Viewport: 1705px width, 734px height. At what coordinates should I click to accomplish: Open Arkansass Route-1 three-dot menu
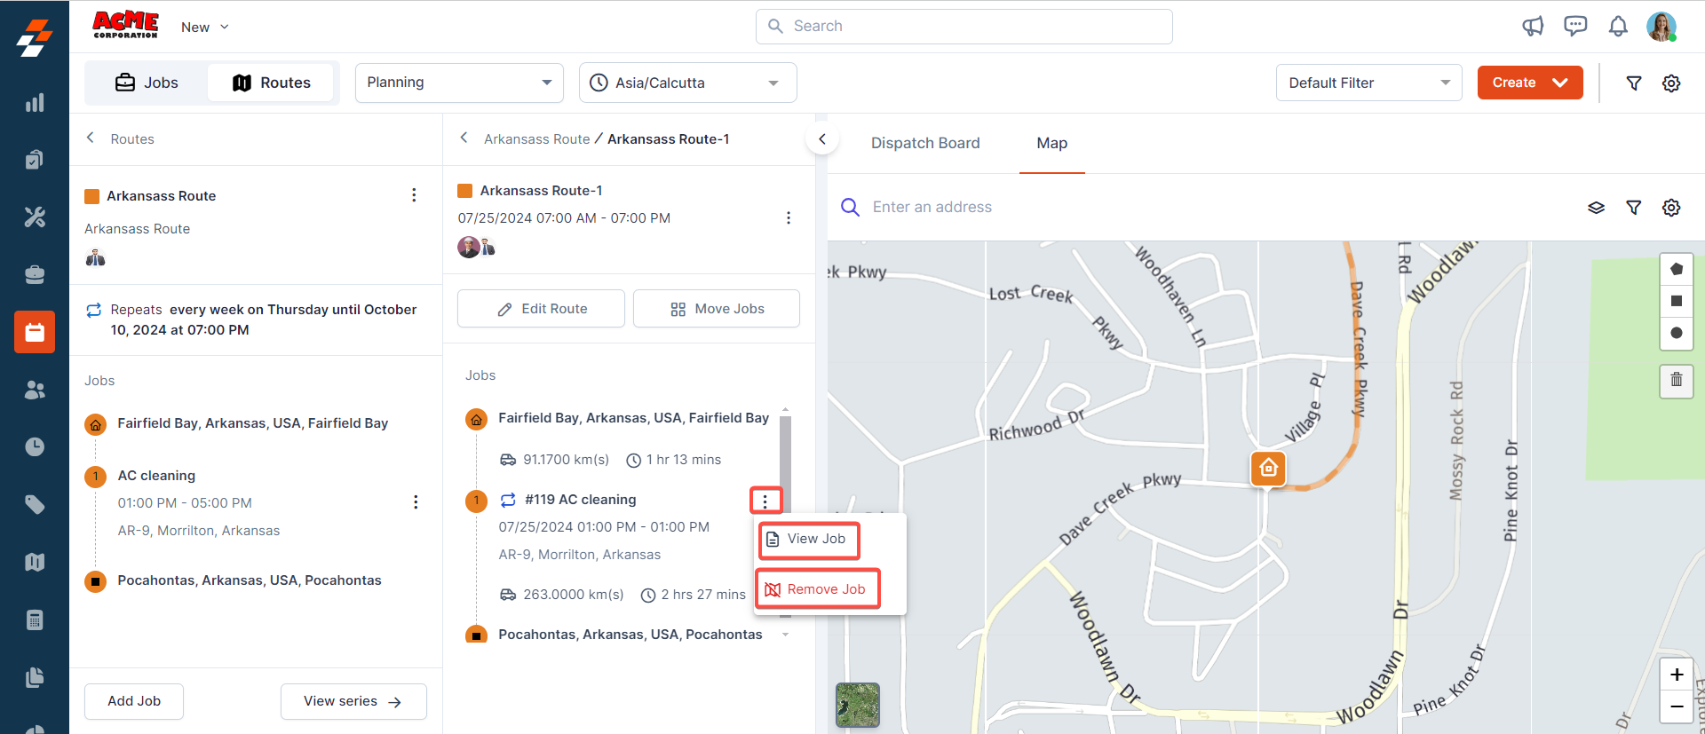click(788, 217)
